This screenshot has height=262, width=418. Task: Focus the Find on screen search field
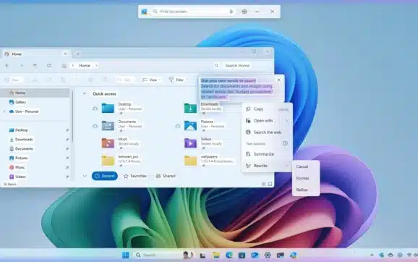point(193,12)
